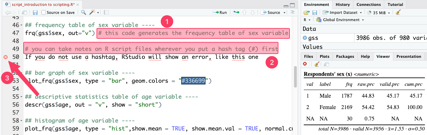
Task: Click the error marker on line 50
Action: [x=6, y=57]
